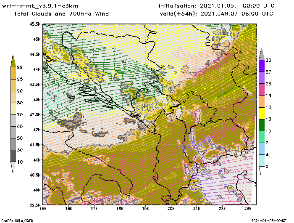This screenshot has height=223, width=294.
Task: Click the 40.5N latitude label
Action: [35, 175]
